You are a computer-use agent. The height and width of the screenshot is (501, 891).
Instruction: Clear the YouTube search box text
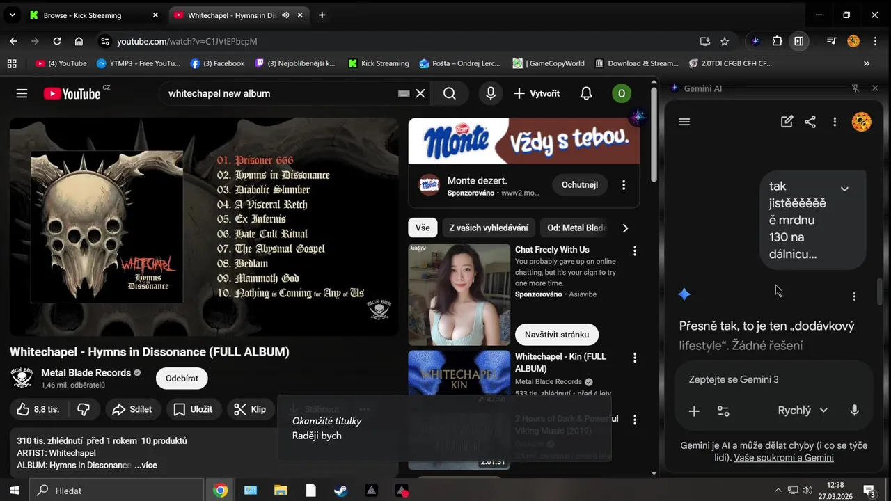[x=420, y=93]
